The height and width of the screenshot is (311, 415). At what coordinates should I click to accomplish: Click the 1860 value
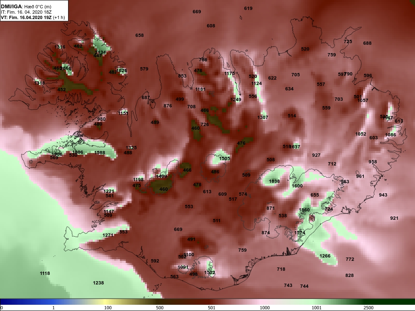pyautogui.click(x=304, y=210)
